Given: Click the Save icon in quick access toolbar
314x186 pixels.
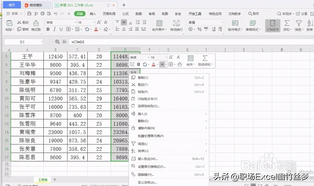Looking at the screenshot, I should (30, 14).
